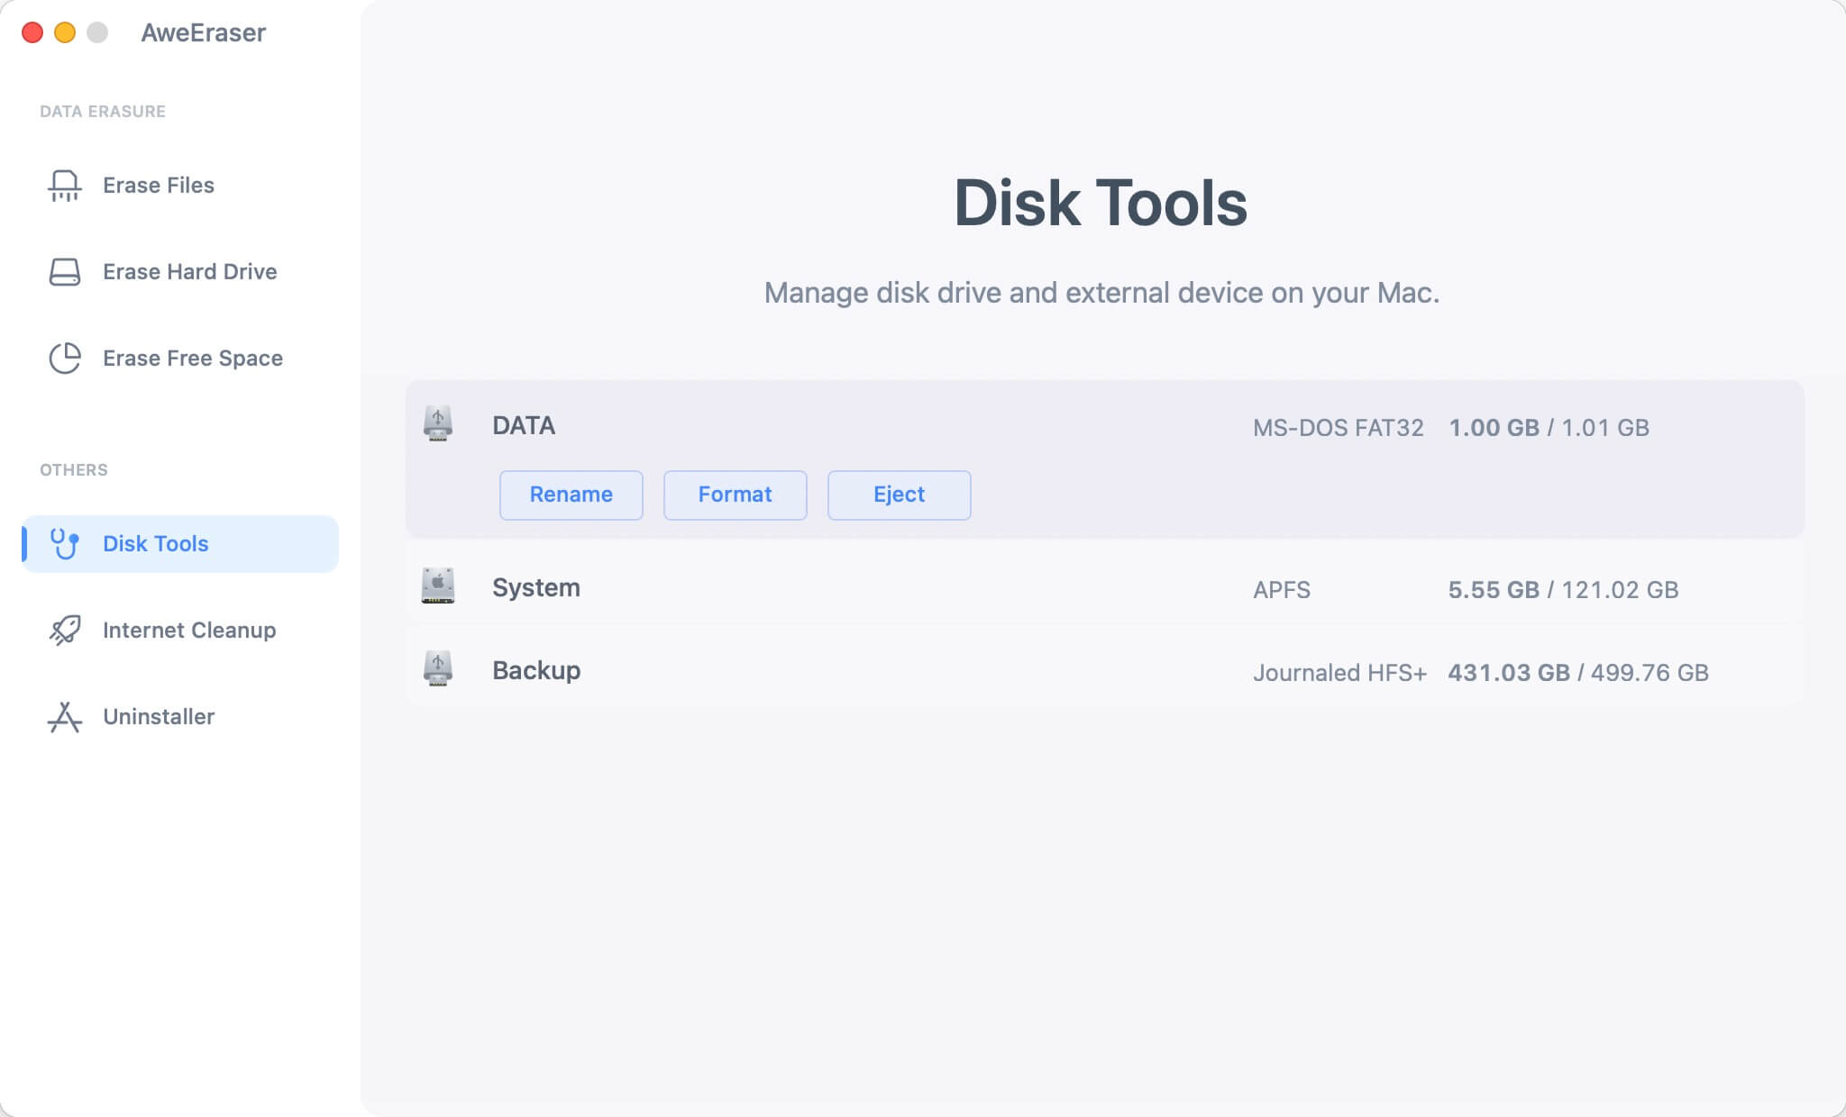Viewport: 1846px width, 1117px height.
Task: Minimize the AweEraser window
Action: (65, 32)
